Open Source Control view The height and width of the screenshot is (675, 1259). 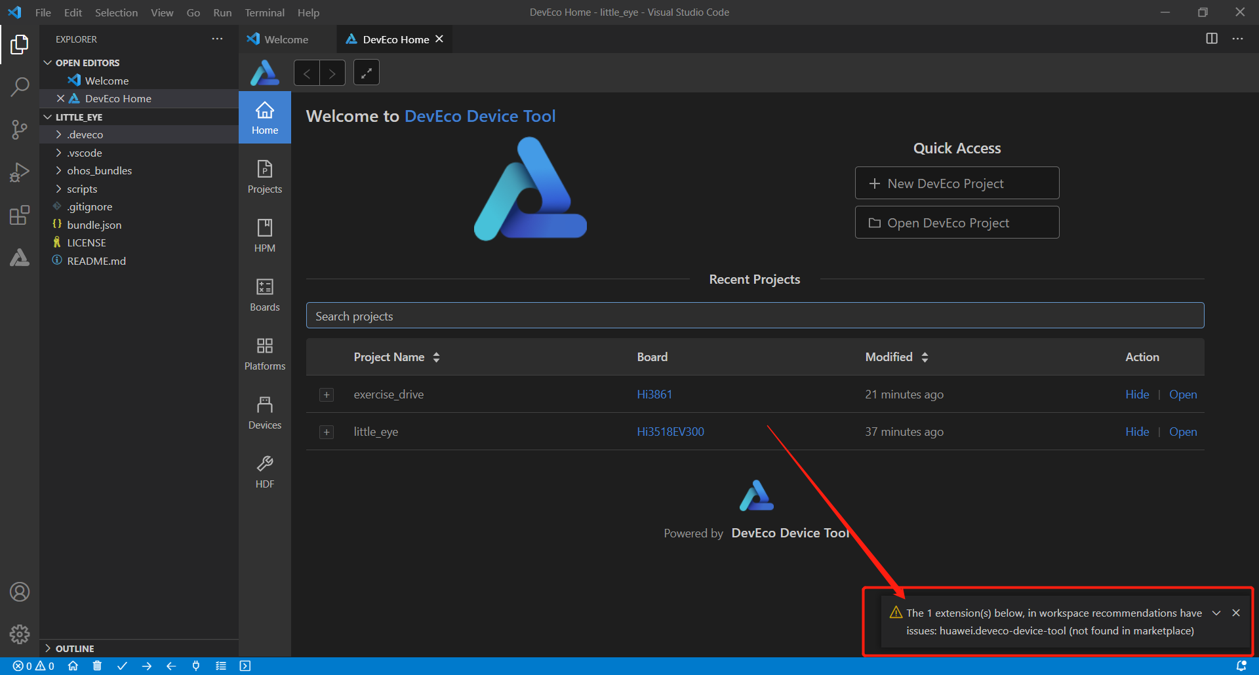pyautogui.click(x=20, y=129)
